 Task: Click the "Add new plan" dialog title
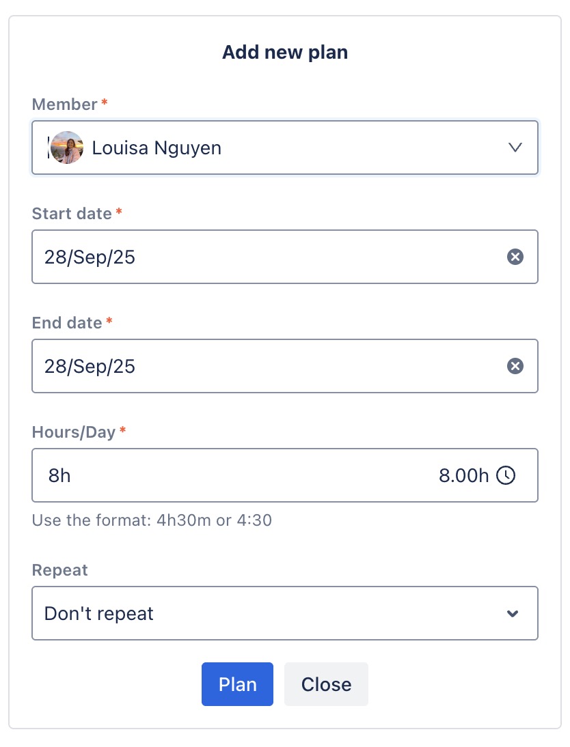point(285,53)
